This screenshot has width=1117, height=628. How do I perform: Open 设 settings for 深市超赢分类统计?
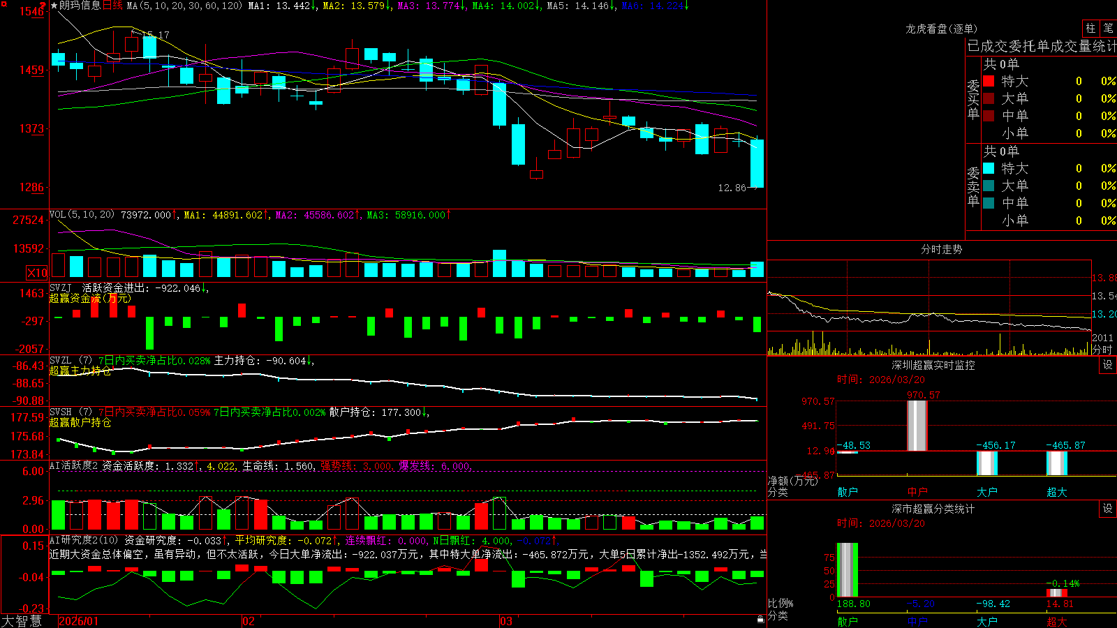[1108, 509]
